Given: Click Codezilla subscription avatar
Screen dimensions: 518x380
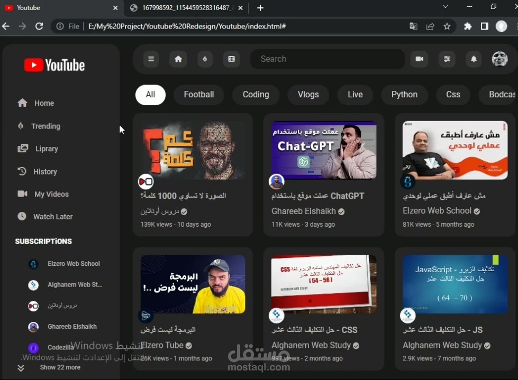Looking at the screenshot, I should click(33, 348).
